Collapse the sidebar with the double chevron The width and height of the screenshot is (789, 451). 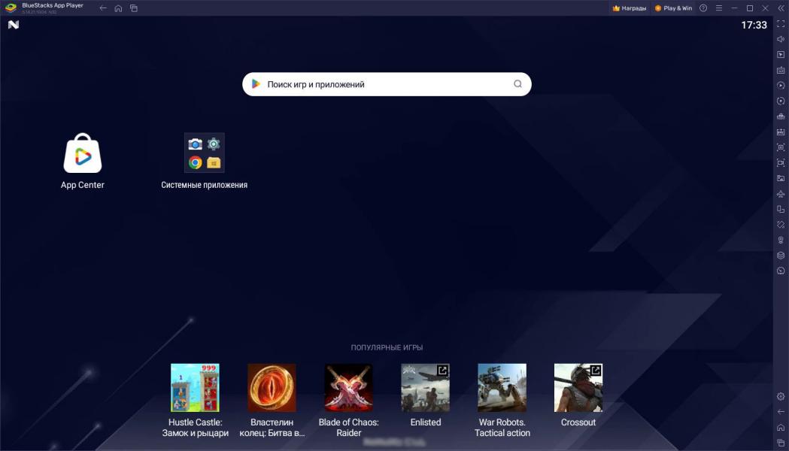tap(781, 8)
